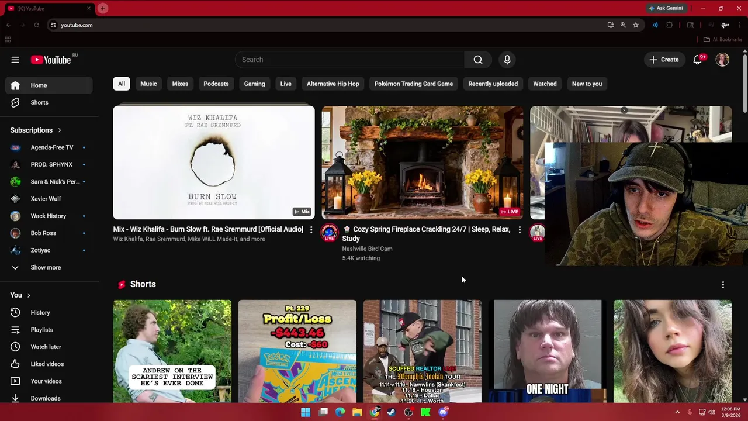Select the Watched chip

coord(545,84)
